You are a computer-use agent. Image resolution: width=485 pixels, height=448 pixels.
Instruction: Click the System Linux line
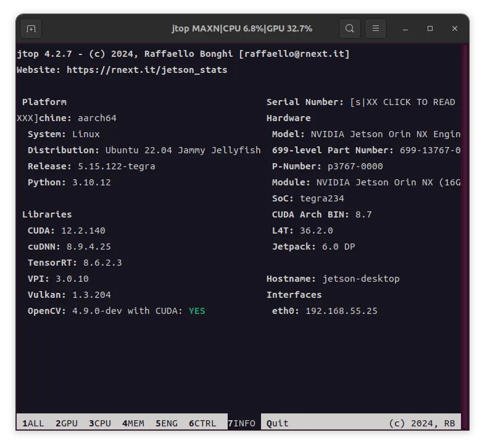[64, 134]
